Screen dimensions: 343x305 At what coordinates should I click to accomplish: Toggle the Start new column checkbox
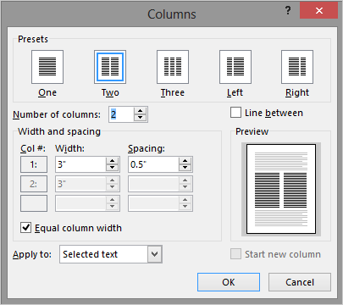coord(235,254)
